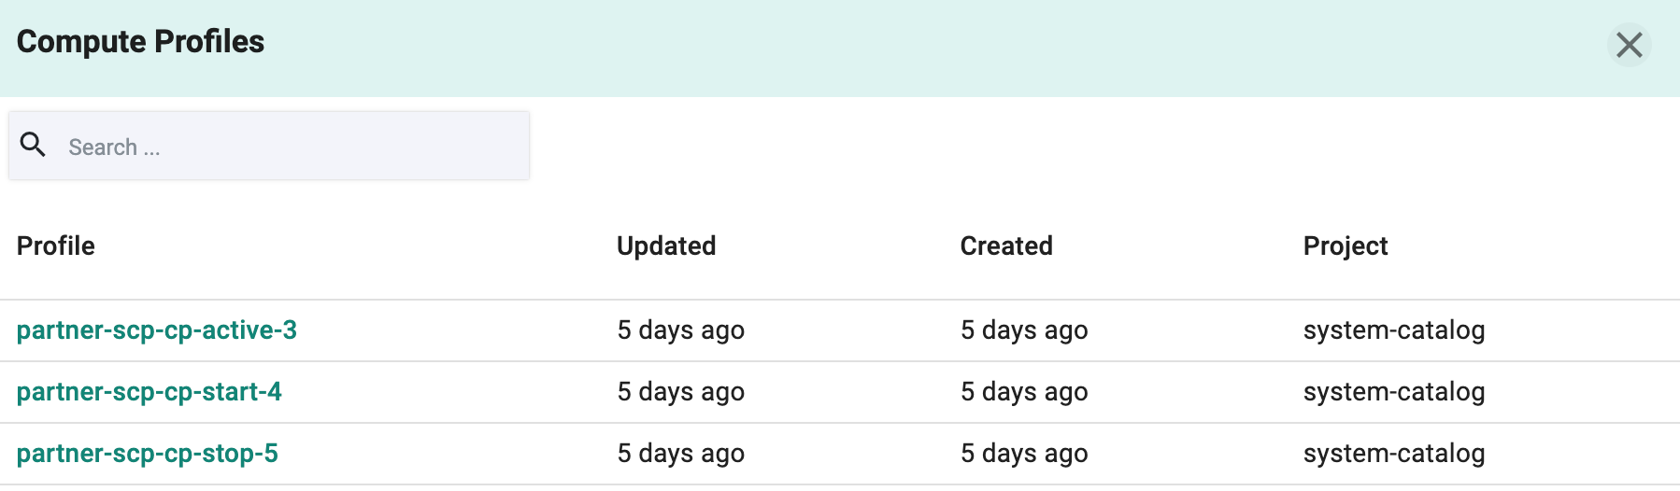The image size is (1680, 491).
Task: Select the Updated cell for partner-scp-cp-stop-5
Action: click(x=681, y=454)
